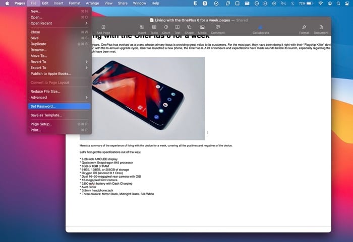Click the 'Three colours: Mirror Black' line
This screenshot has width=353, height=242.
coord(117,194)
